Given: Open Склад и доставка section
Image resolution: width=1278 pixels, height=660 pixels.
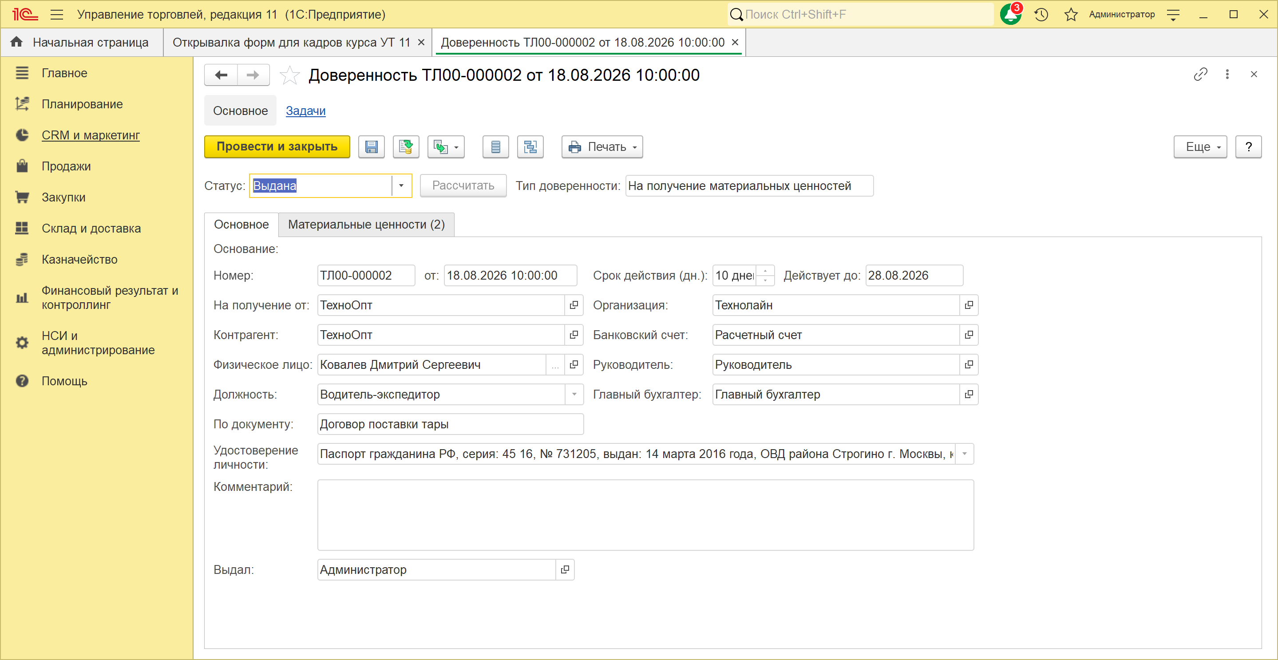Looking at the screenshot, I should tap(91, 228).
